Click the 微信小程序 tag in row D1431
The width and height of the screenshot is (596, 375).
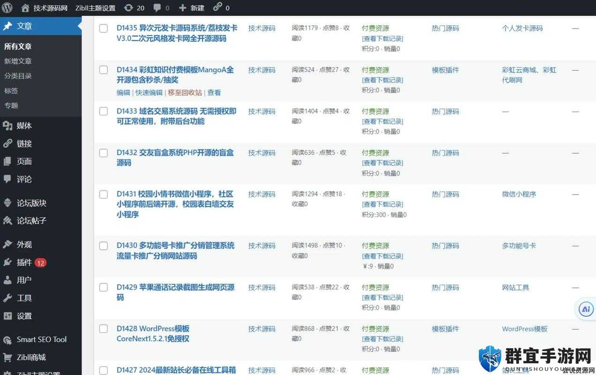click(519, 194)
